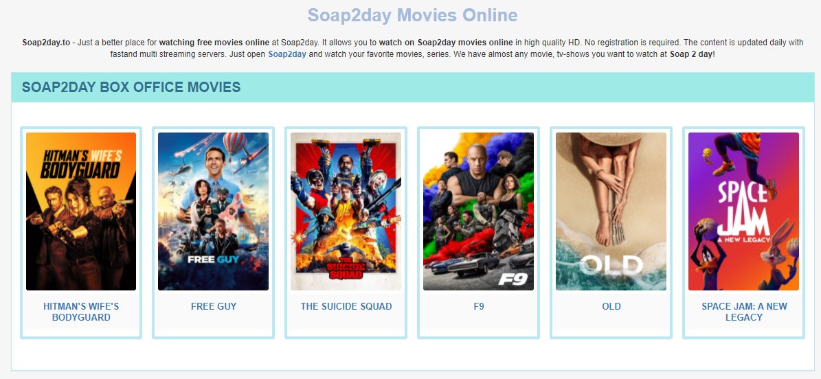Click the Soap2day Movies Online heading
The height and width of the screenshot is (379, 821).
(x=413, y=15)
